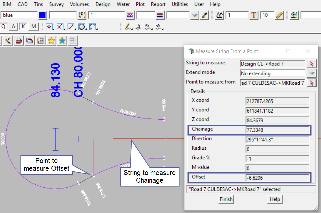
Task: Click the Finish button
Action: (x=226, y=199)
